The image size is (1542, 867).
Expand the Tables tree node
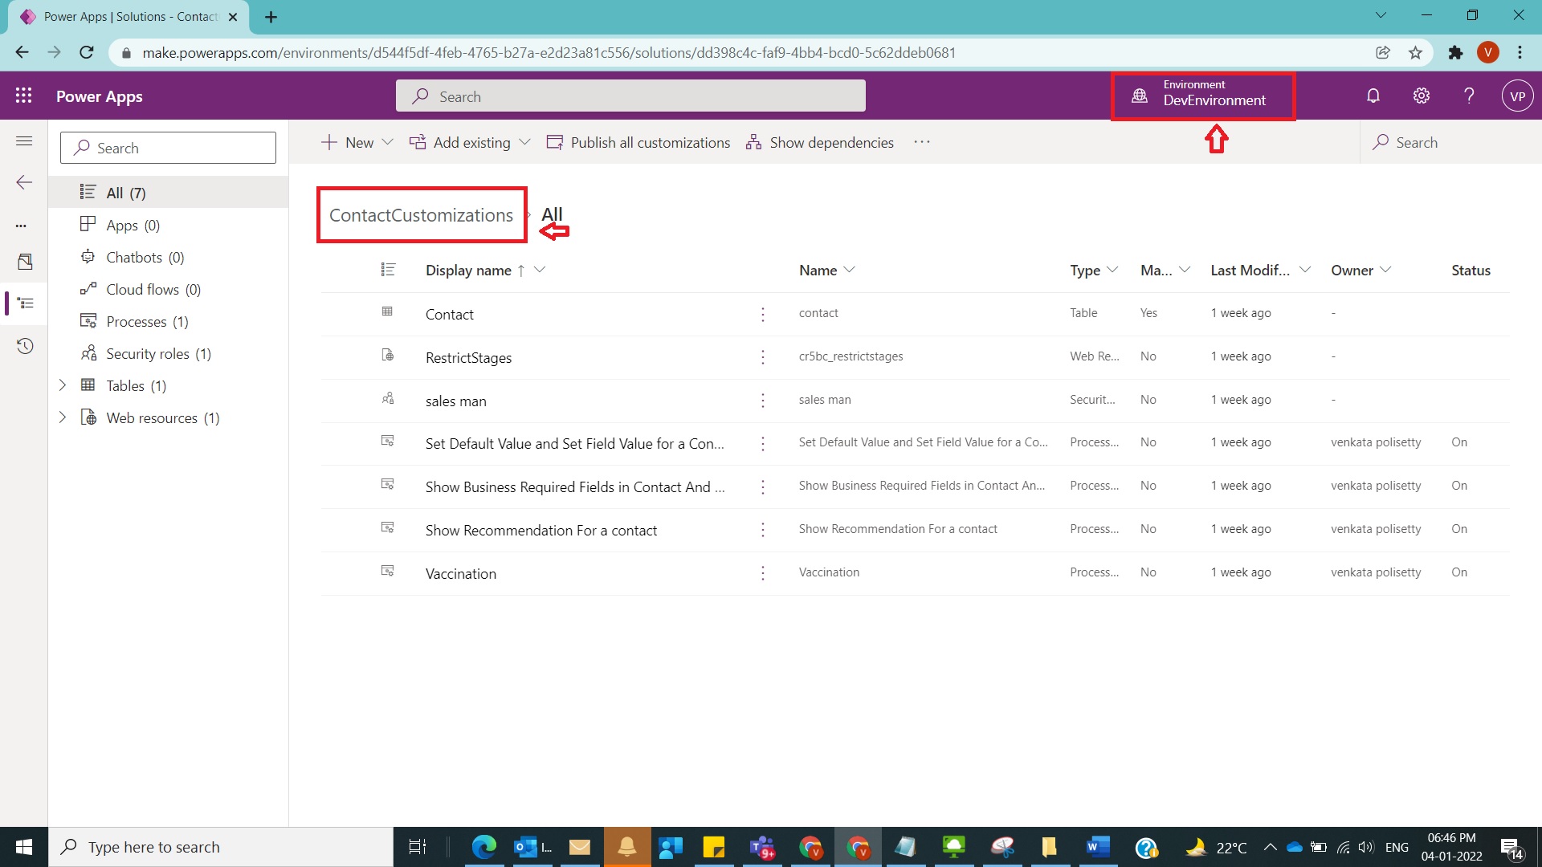[63, 385]
